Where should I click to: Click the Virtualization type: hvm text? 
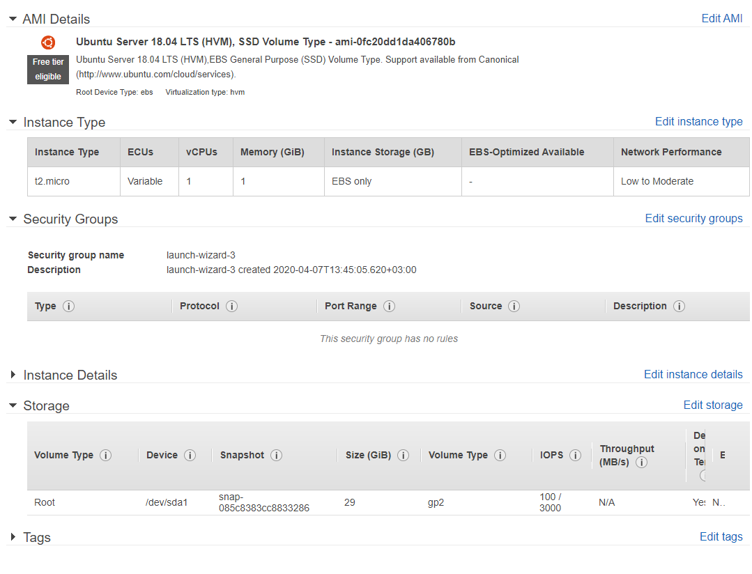point(205,92)
